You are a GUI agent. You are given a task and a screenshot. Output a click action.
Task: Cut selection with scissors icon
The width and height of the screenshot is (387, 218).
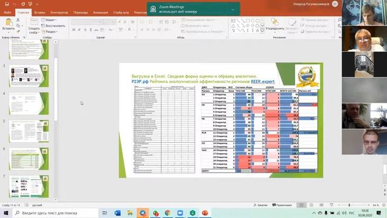[x=18, y=20]
